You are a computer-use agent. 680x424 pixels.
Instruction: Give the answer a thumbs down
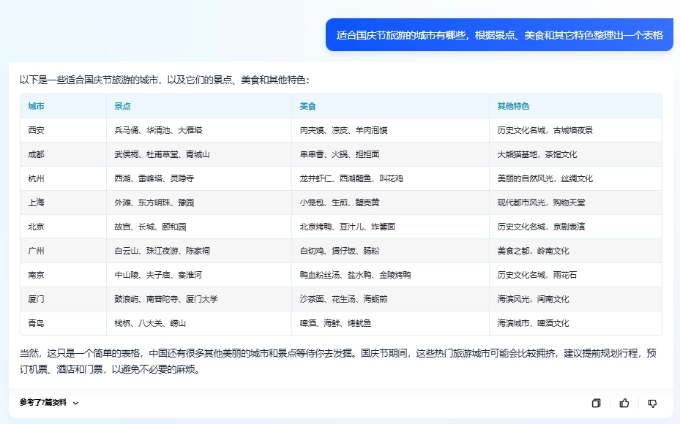click(651, 403)
